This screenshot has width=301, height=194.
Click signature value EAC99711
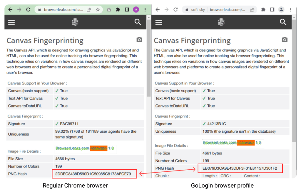[69, 124]
